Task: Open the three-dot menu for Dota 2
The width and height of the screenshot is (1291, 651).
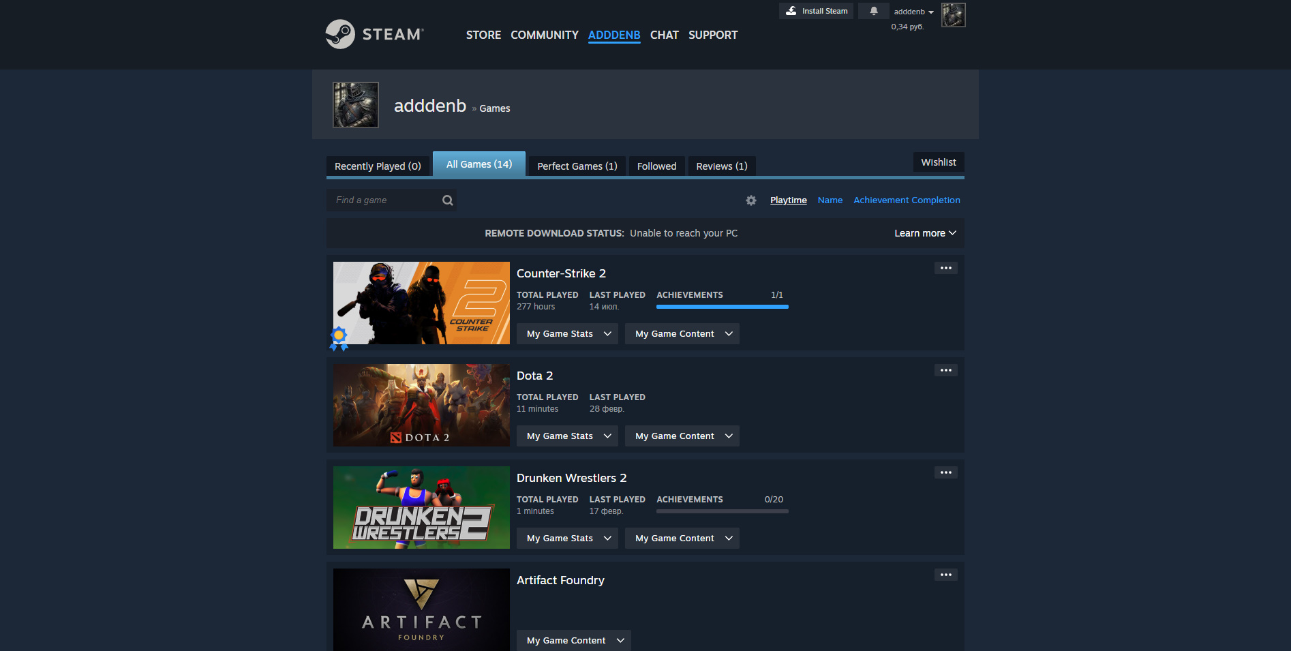Action: pos(945,370)
